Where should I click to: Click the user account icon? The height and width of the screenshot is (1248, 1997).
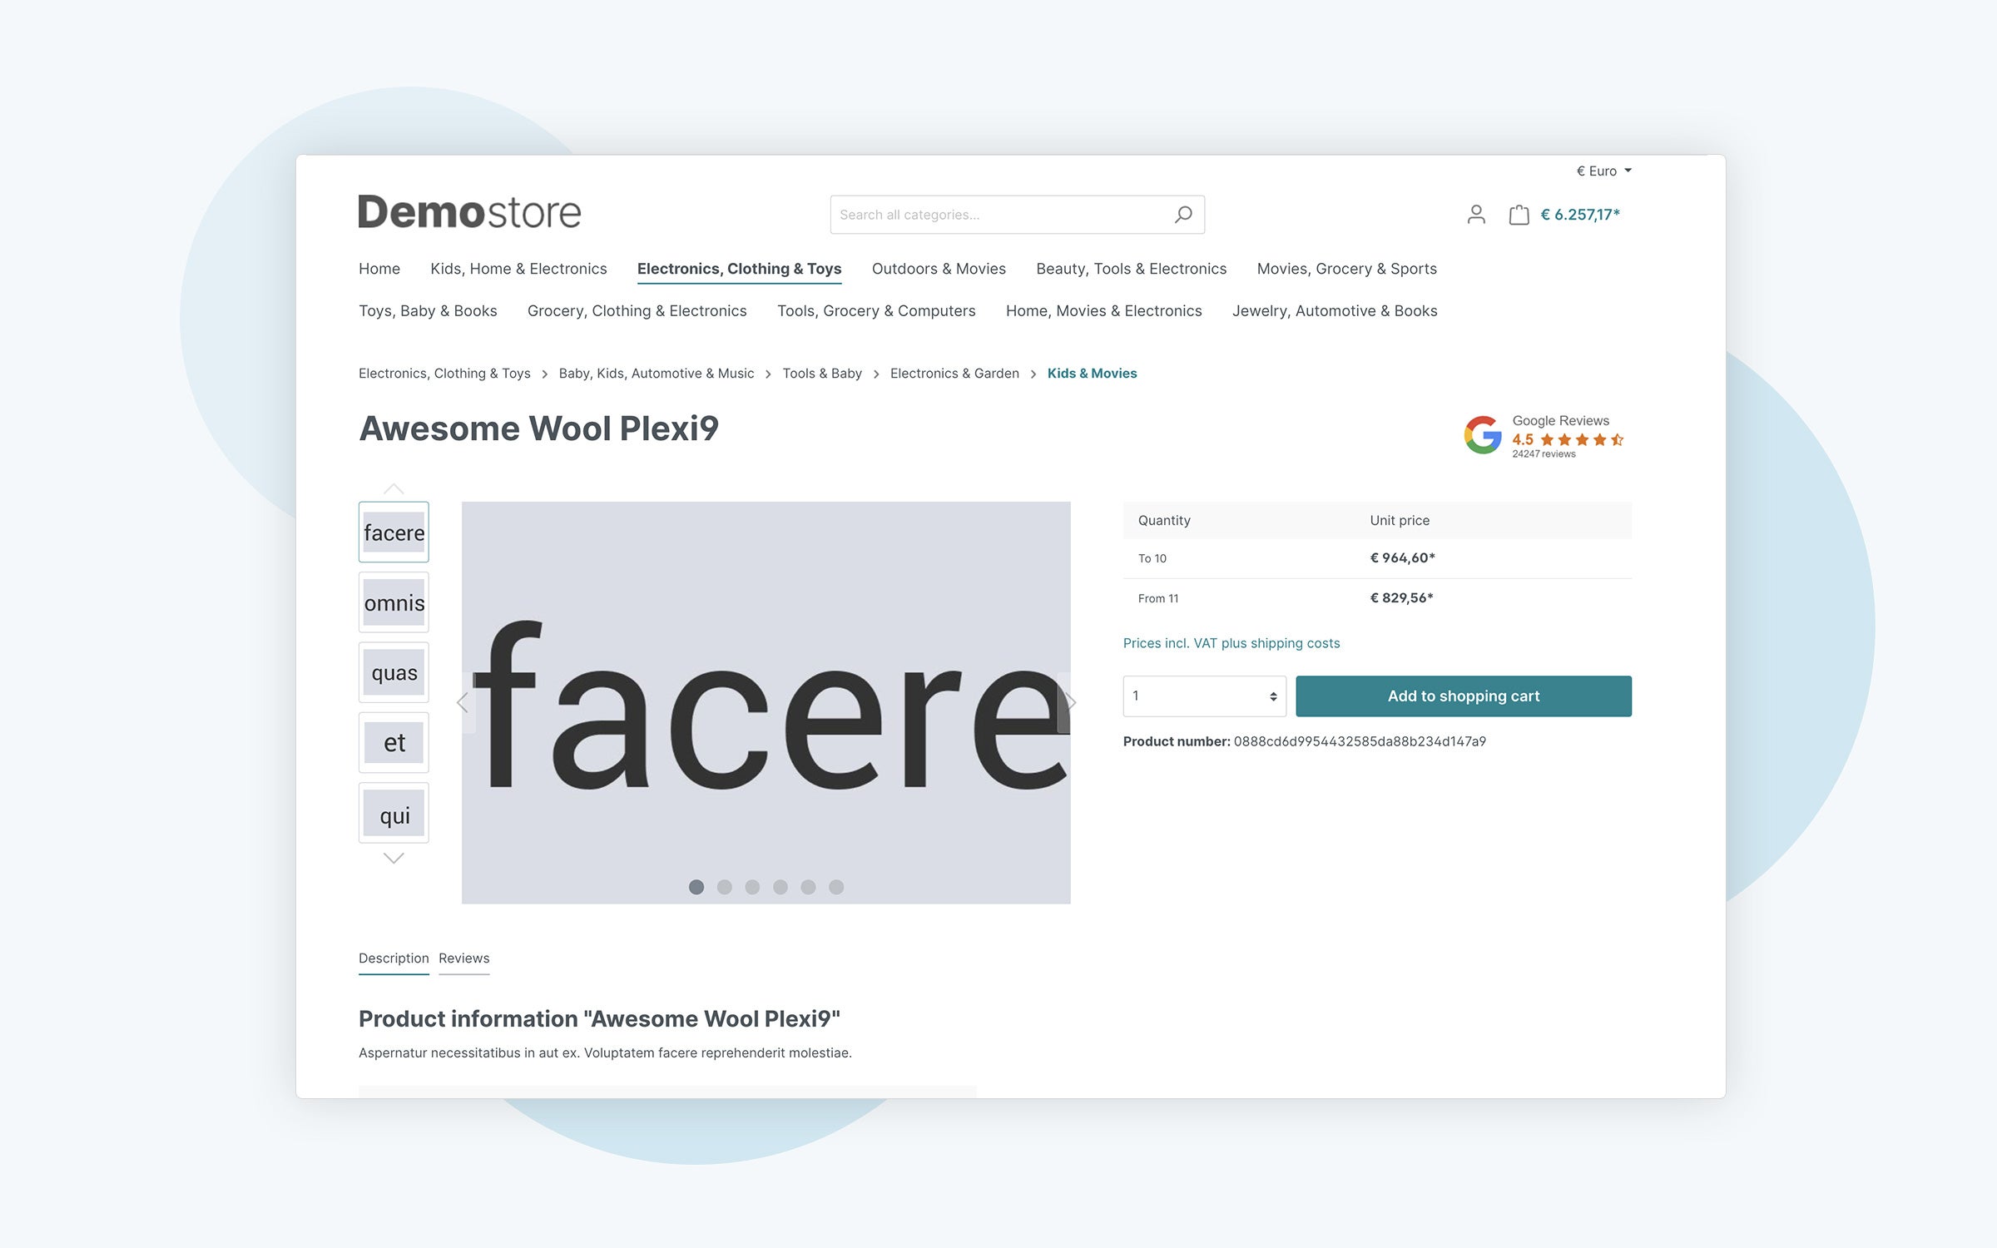click(x=1475, y=214)
